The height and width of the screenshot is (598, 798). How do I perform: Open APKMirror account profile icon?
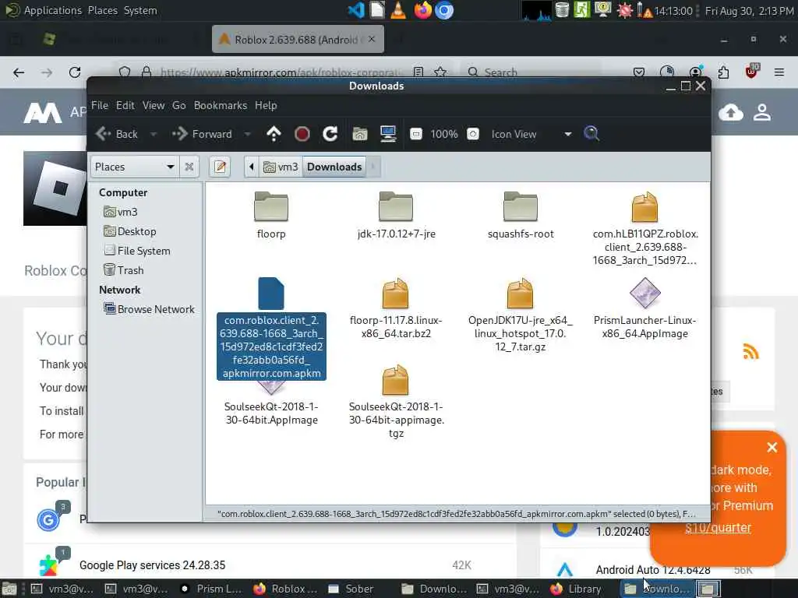[762, 112]
